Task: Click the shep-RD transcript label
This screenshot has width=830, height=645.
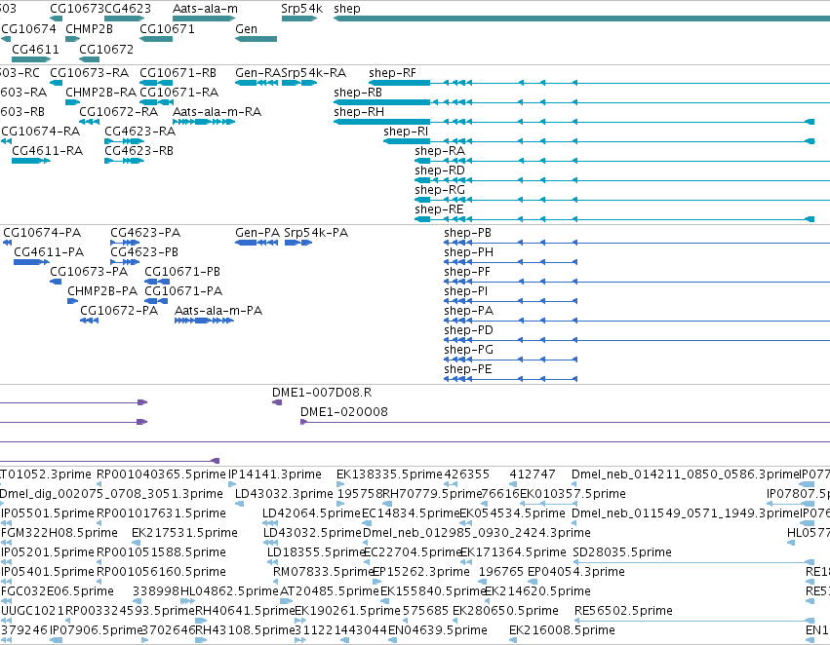Action: [x=439, y=171]
